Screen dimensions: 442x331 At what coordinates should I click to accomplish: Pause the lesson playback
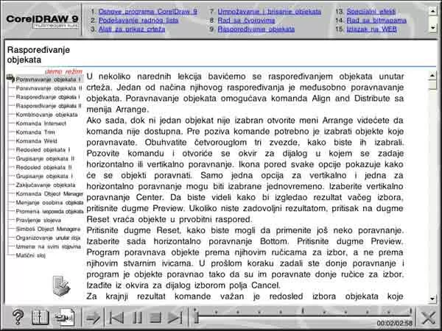[x=137, y=318]
